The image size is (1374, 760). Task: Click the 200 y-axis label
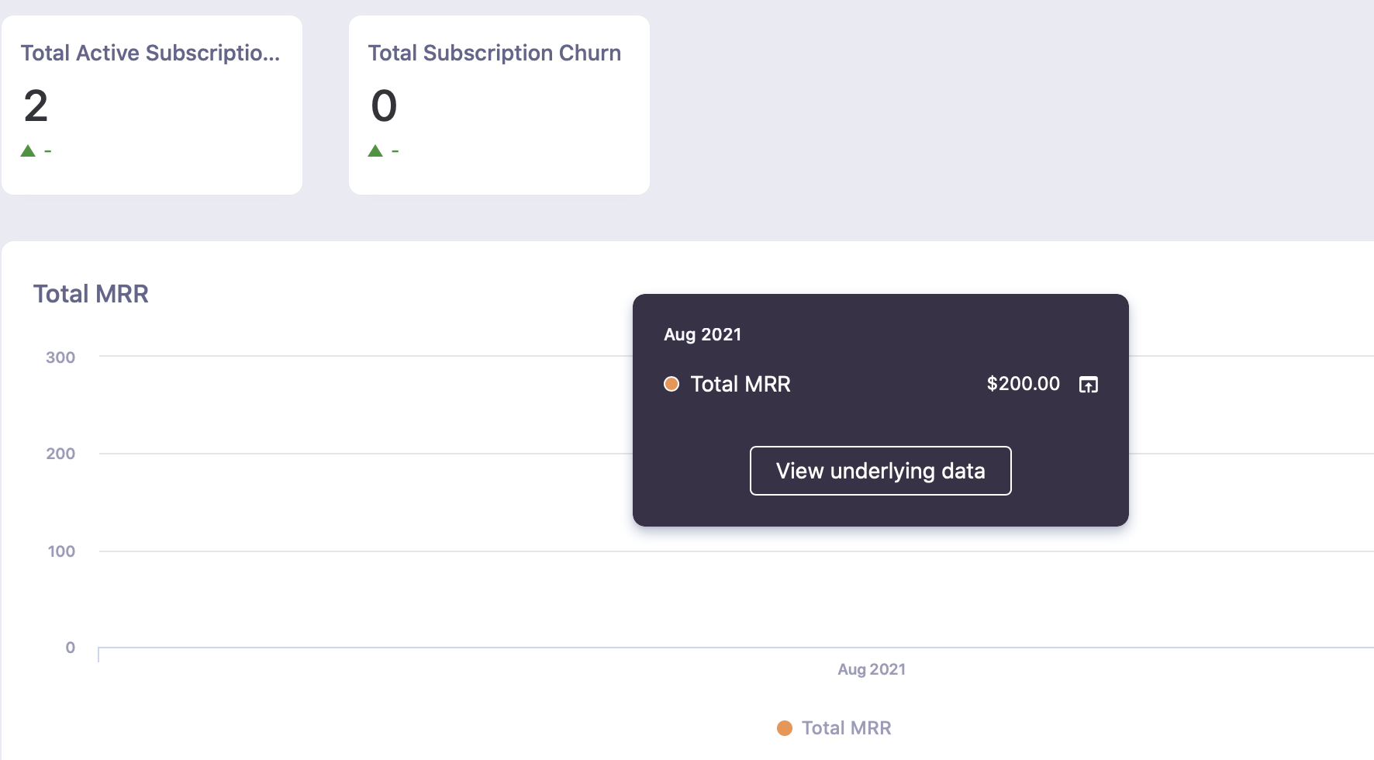60,454
